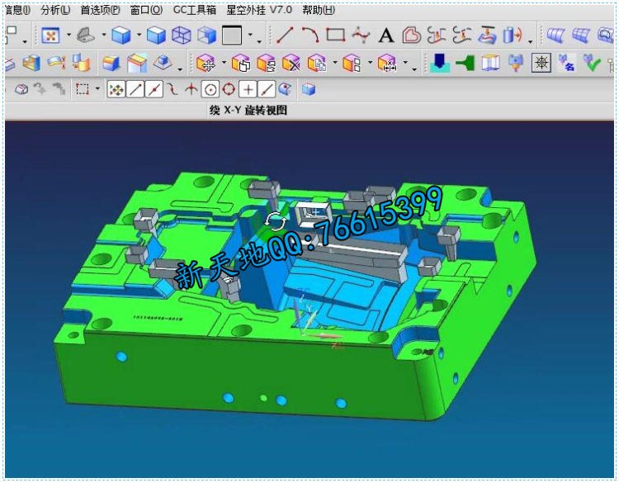Toggle Control Point snap

pyautogui.click(x=172, y=90)
